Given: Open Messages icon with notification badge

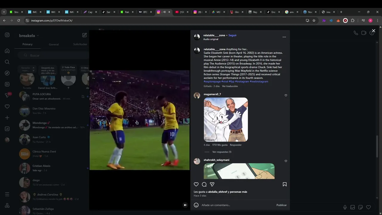Looking at the screenshot, I should (7, 95).
